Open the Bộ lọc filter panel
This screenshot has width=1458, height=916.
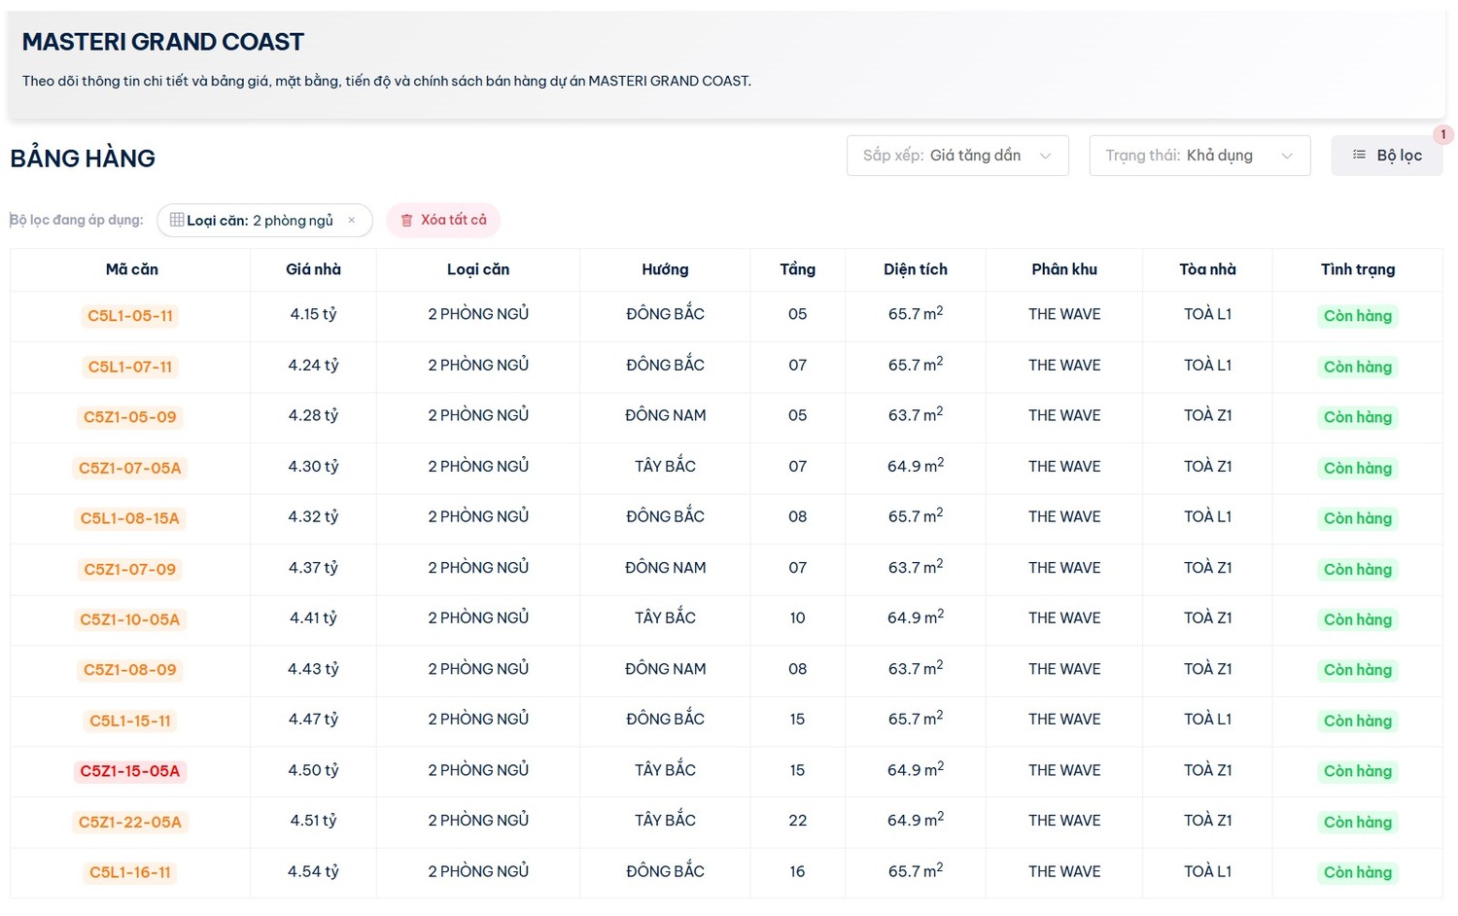click(x=1387, y=156)
